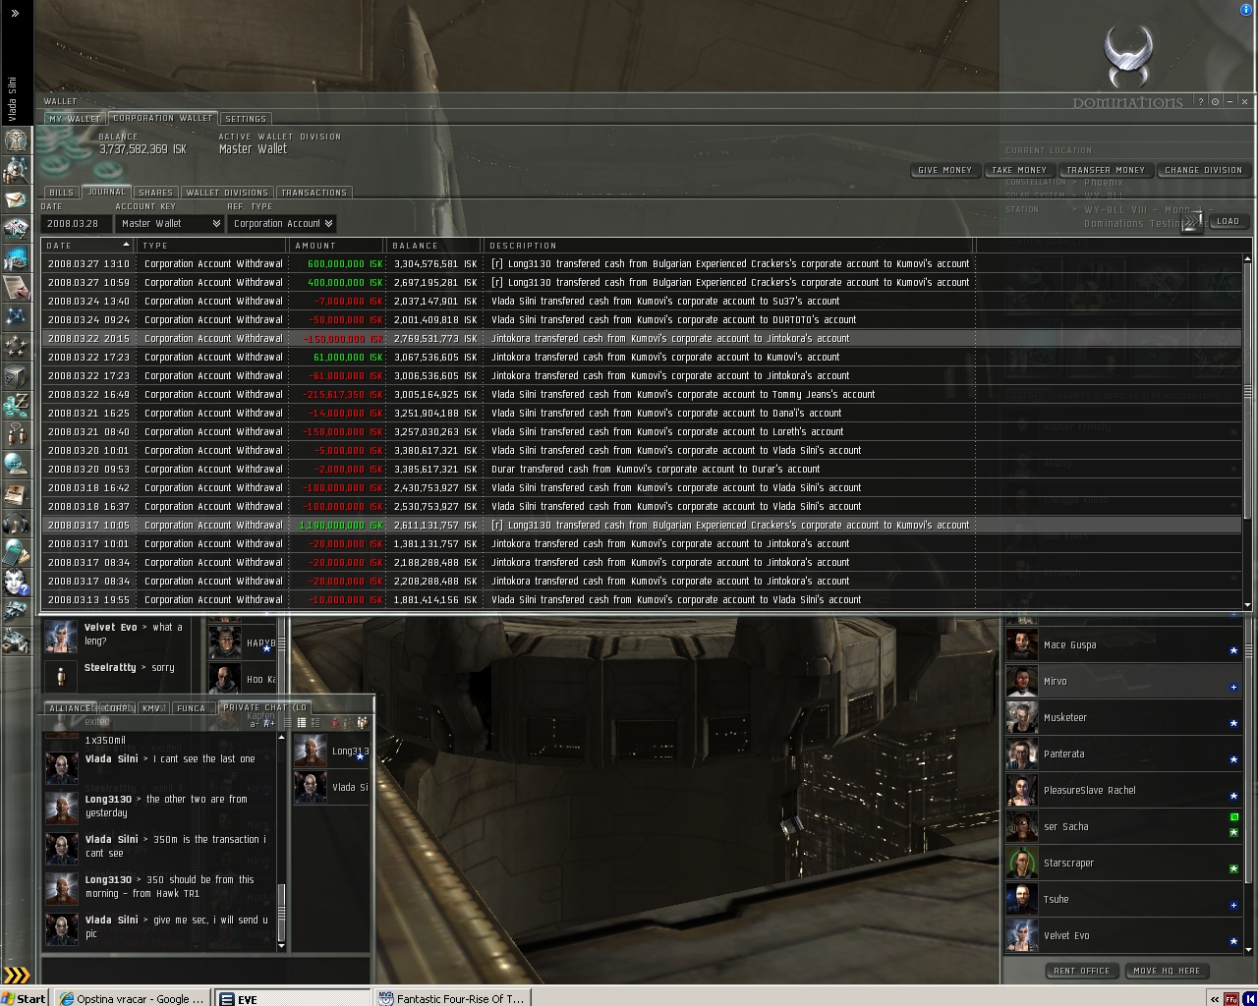
Task: Open the Wallet Divisions sub-tab
Action: [227, 193]
